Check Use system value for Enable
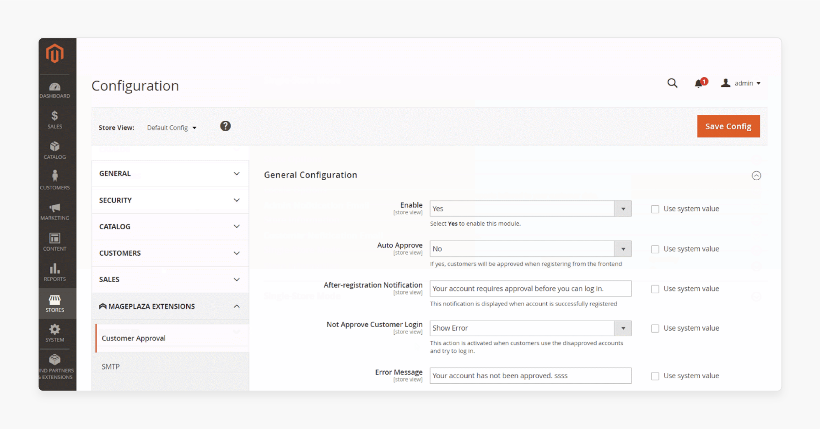 655,209
